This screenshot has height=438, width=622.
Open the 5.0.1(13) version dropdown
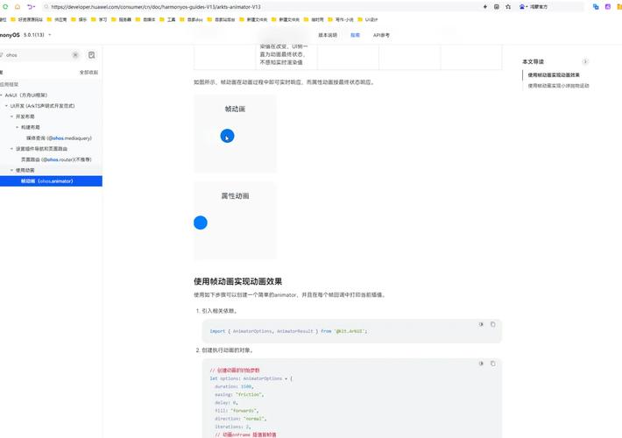[x=38, y=35]
